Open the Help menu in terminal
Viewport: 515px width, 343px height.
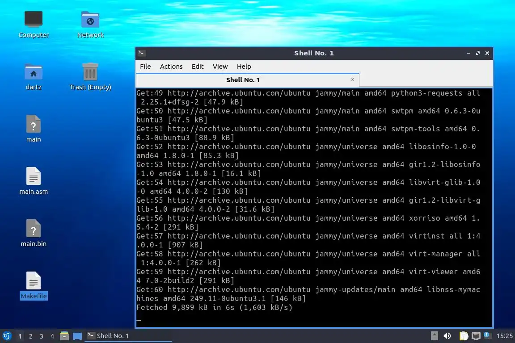244,66
